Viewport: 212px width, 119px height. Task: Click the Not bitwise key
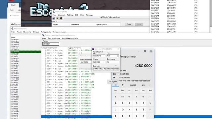pyautogui.click(x=143, y=90)
